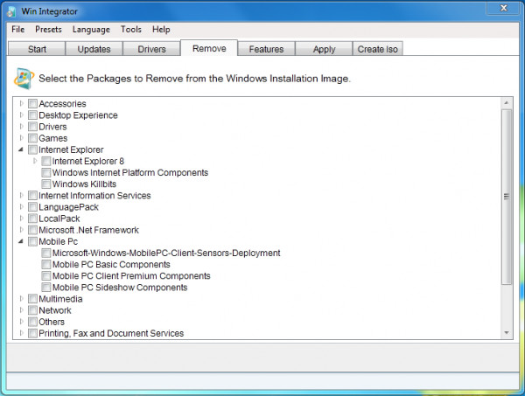Check the LanguagePack checkbox

[32, 207]
